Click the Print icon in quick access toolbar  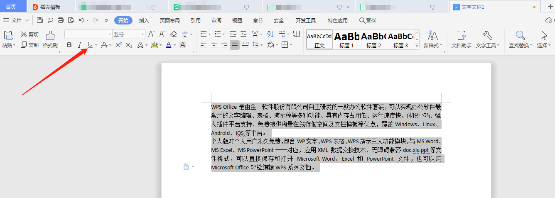pyautogui.click(x=61, y=20)
